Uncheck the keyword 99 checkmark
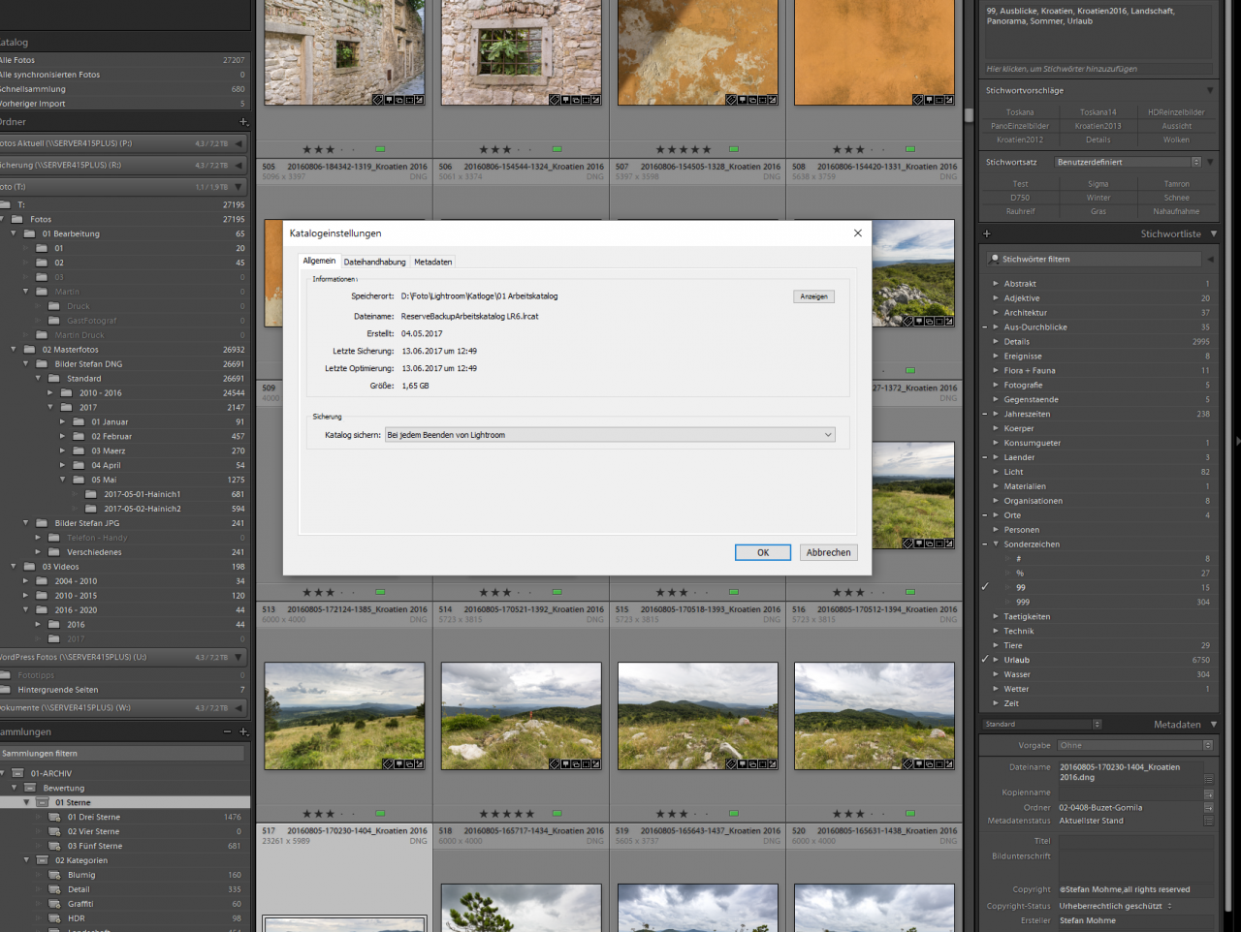1241x932 pixels. [x=985, y=587]
